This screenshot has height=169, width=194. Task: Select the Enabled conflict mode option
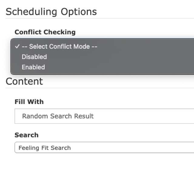pos(33,67)
